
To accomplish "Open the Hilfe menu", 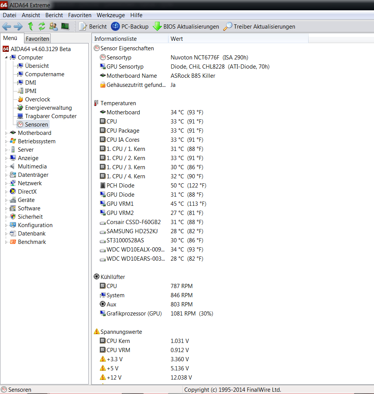I will (x=136, y=15).
